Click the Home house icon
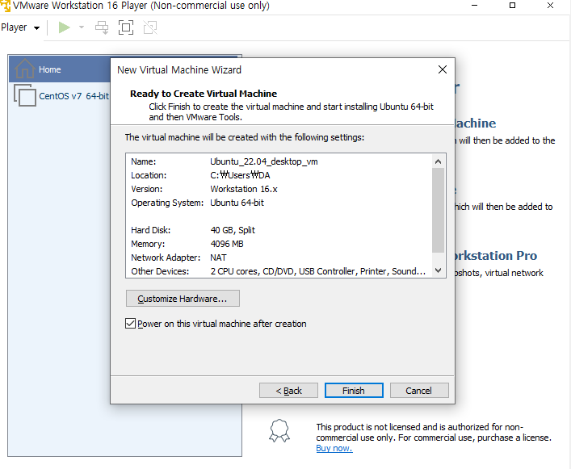571x469 pixels. pos(25,69)
